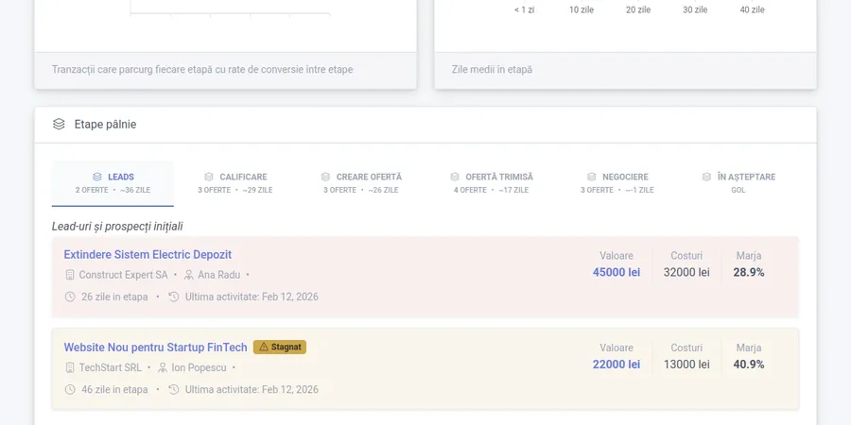Click the building icon beside Construct Expert SA

point(69,275)
